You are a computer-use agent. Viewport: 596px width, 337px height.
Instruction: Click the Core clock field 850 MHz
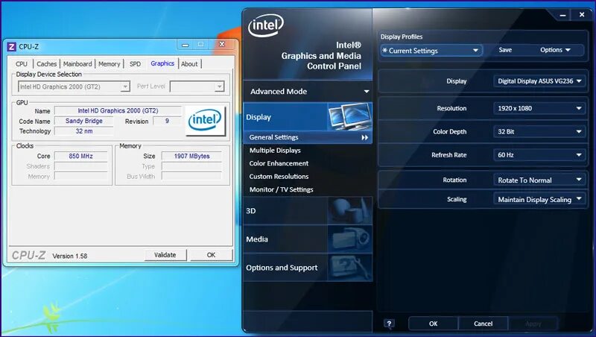81,156
